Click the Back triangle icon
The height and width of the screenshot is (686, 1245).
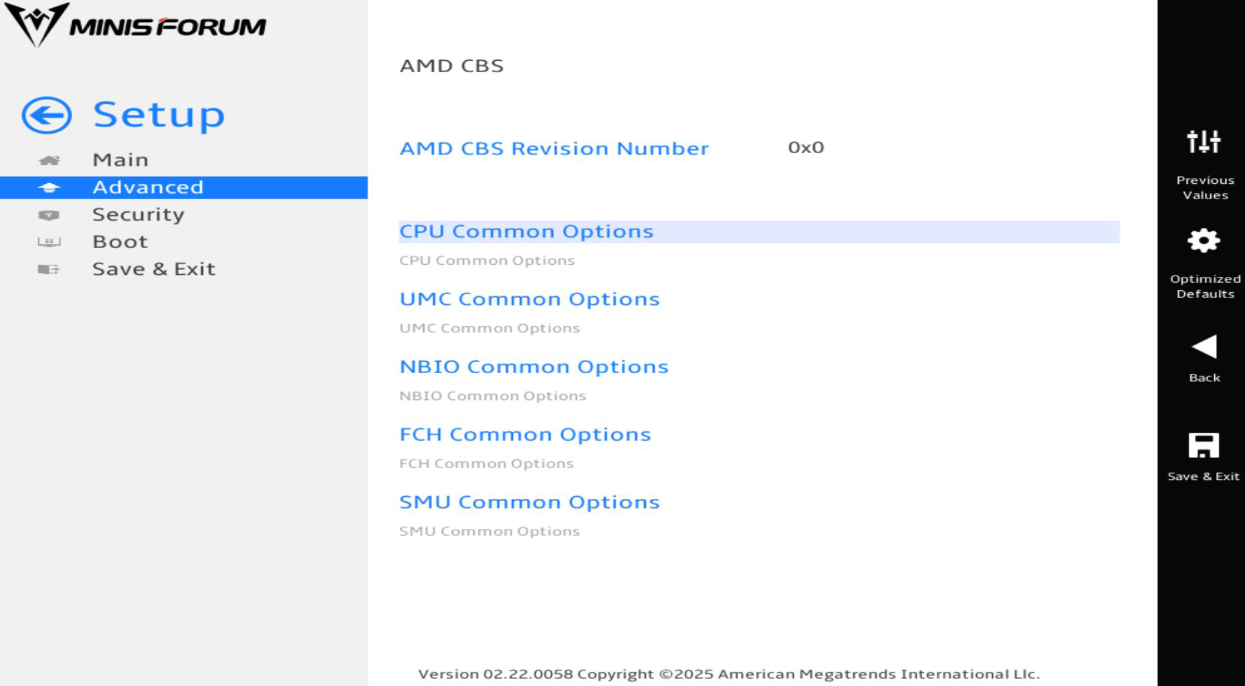tap(1204, 347)
